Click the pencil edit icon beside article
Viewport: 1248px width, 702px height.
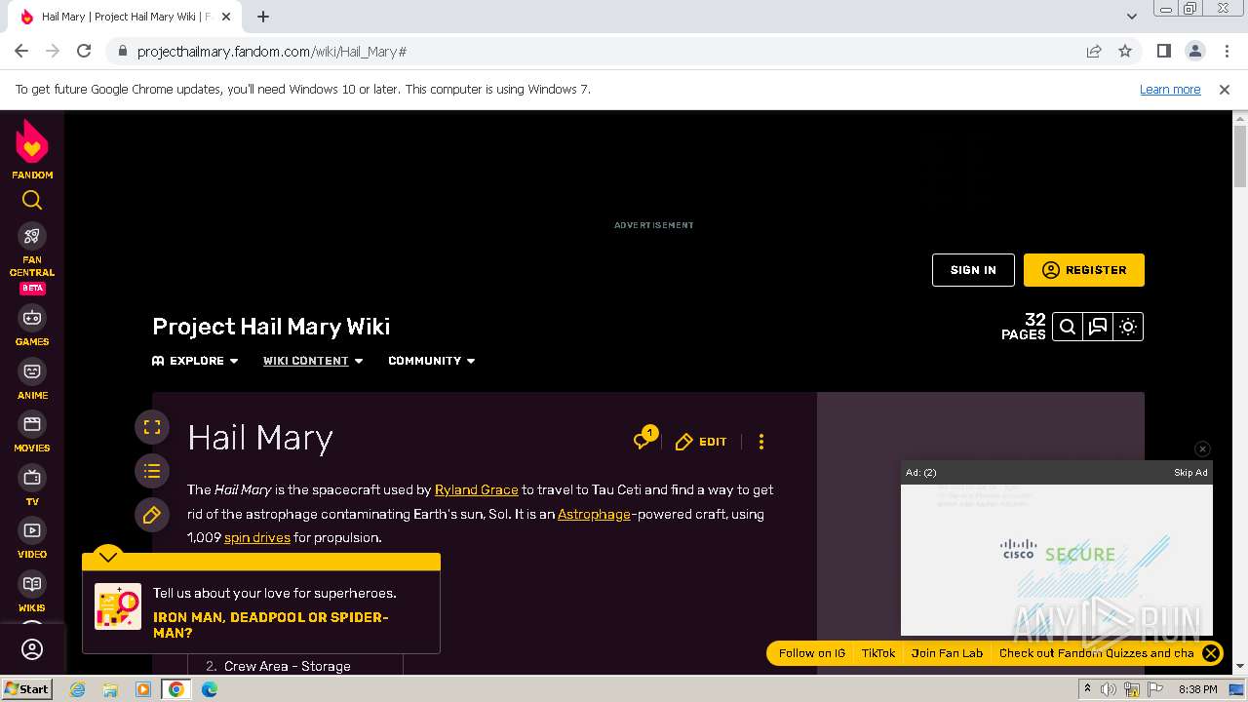click(x=152, y=515)
